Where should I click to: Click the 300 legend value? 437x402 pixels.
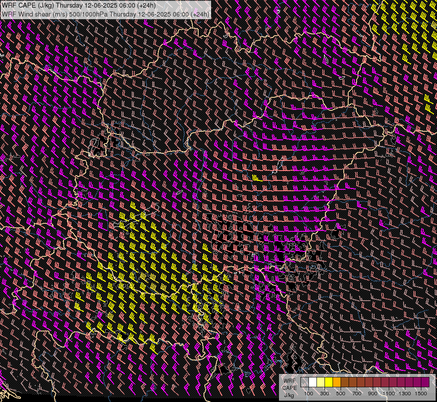[325, 394]
